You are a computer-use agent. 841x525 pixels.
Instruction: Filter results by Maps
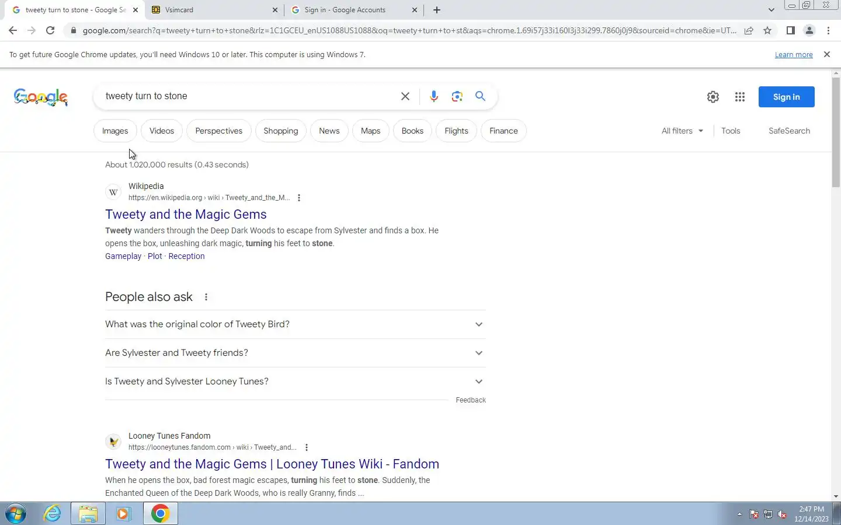[x=370, y=131]
